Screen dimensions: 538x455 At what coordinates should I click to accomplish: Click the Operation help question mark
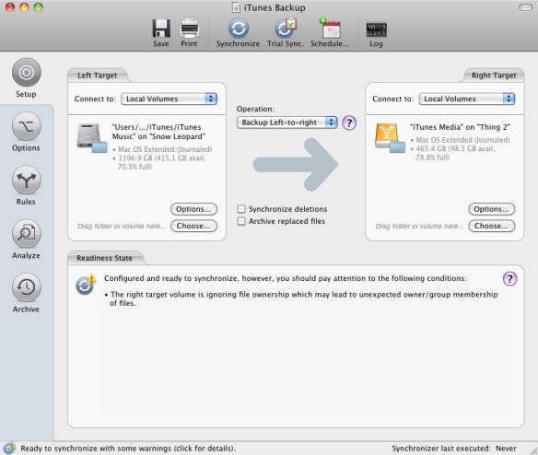coord(349,122)
